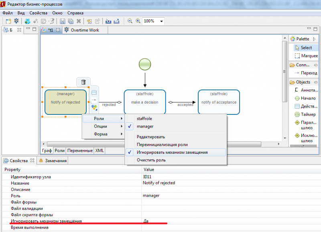The width and height of the screenshot is (321, 232).
Task: Click Очистить роль in the context menu
Action: (x=151, y=160)
